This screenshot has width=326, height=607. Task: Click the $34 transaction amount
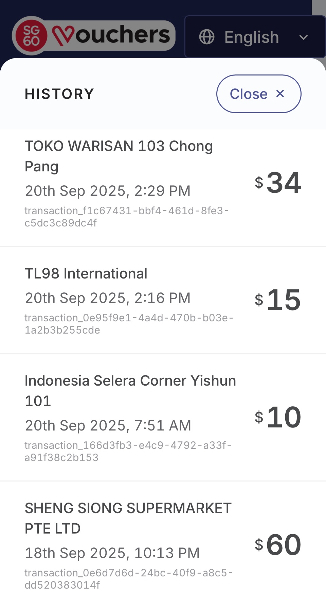(x=278, y=183)
